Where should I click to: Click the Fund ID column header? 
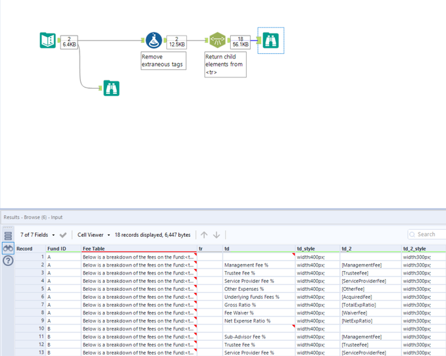click(x=63, y=249)
